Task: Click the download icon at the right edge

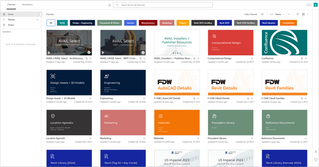Action: pos(316,151)
